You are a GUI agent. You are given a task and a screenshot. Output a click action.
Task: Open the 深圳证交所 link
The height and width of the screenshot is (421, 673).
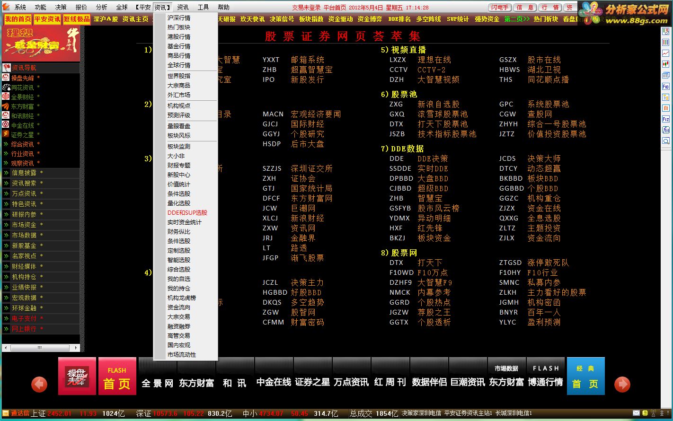coord(311,168)
